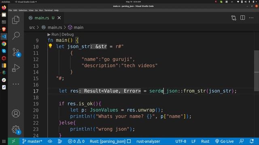Click the editor vertical scrollbar
The height and width of the screenshot is (145, 259).
(x=256, y=71)
